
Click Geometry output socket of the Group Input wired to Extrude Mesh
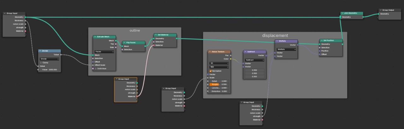(25, 17)
